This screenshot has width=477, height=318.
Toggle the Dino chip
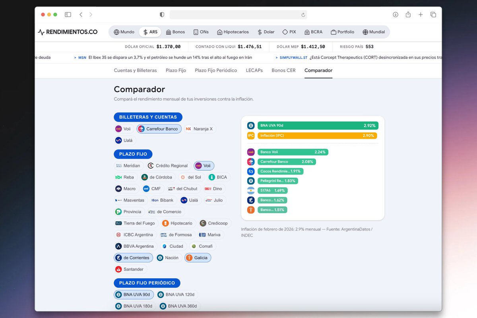point(214,189)
